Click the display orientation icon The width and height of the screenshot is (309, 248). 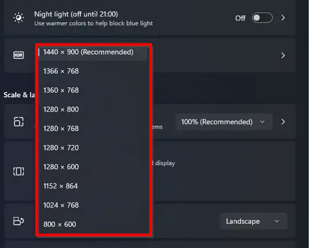[x=19, y=221]
